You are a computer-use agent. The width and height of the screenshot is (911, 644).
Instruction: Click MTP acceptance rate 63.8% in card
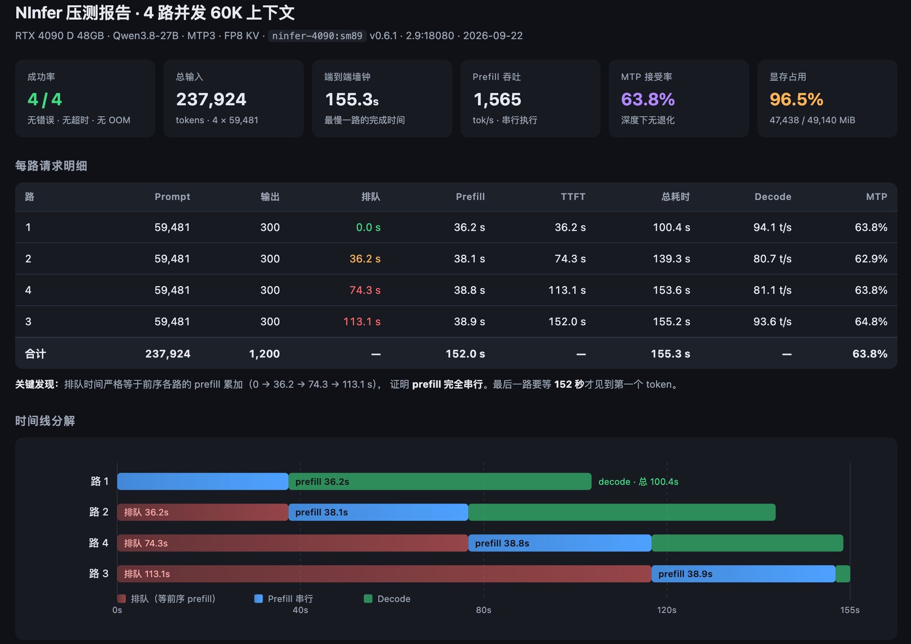[648, 99]
